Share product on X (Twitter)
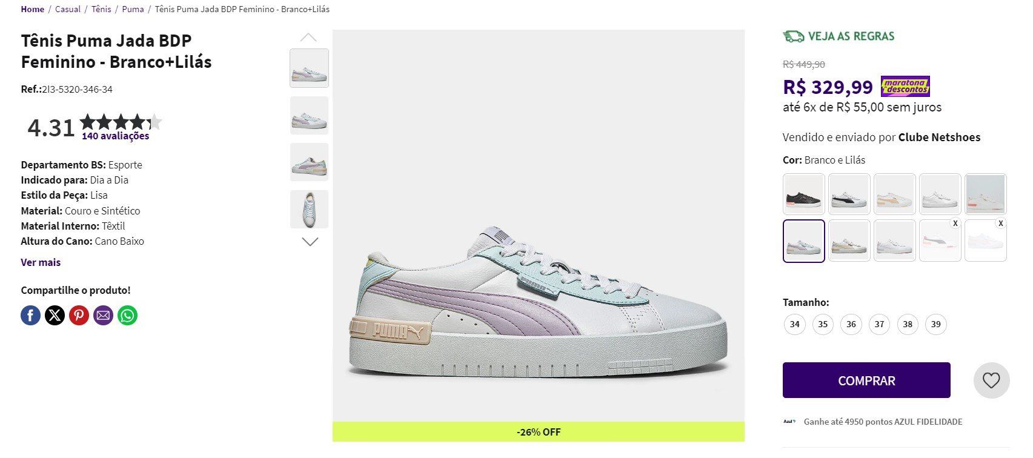This screenshot has width=1033, height=458. click(55, 315)
